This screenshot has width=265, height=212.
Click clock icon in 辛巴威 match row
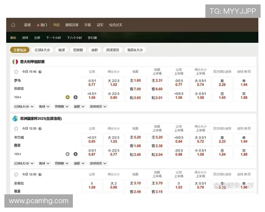pos(40,129)
